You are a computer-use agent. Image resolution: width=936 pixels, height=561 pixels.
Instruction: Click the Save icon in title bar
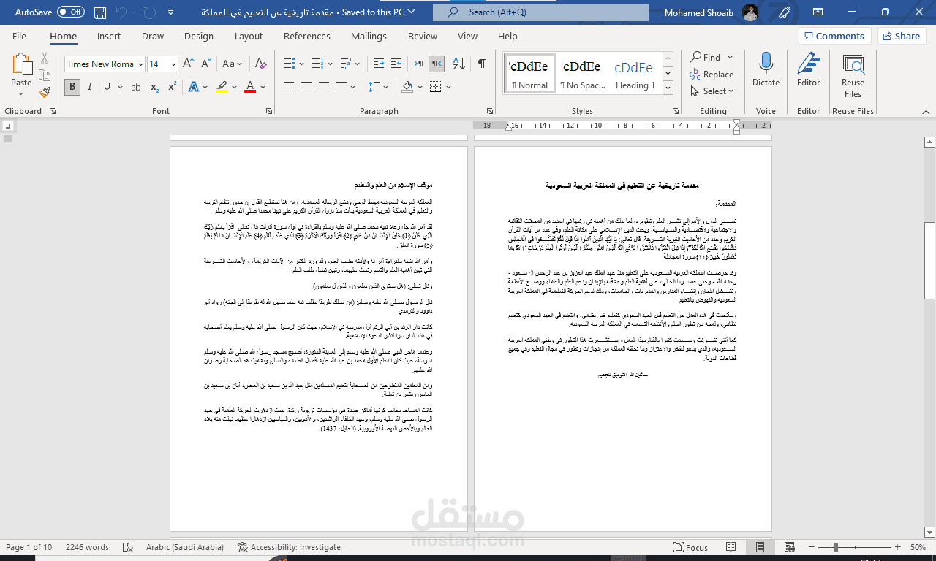click(x=100, y=12)
